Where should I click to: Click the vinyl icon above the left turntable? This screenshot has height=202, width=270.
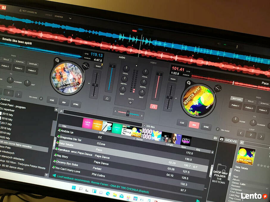pos(57,60)
